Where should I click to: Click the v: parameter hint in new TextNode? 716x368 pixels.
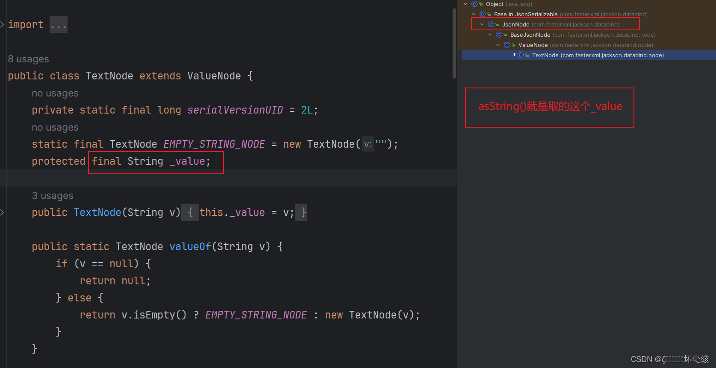click(368, 144)
